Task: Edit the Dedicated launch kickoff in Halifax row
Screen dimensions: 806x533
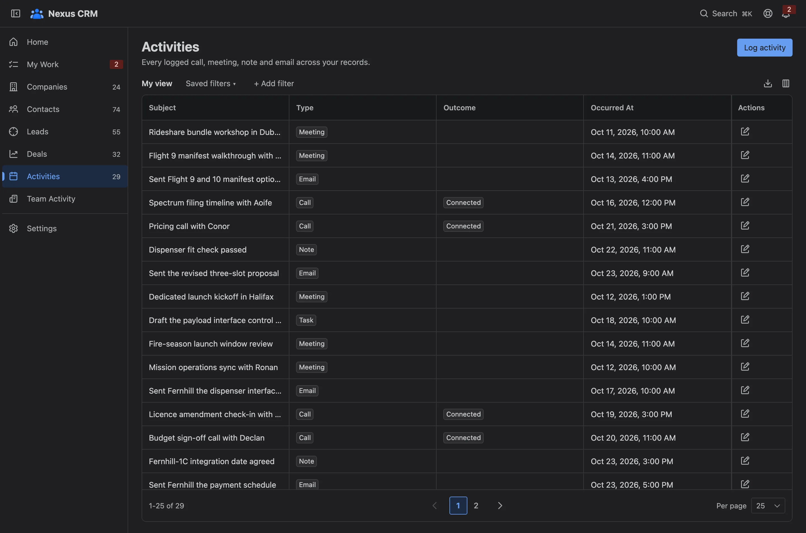Action: 745,296
